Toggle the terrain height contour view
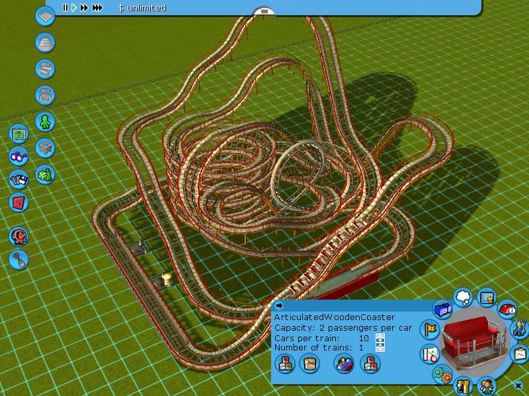529x396 pixels. pyautogui.click(x=45, y=42)
